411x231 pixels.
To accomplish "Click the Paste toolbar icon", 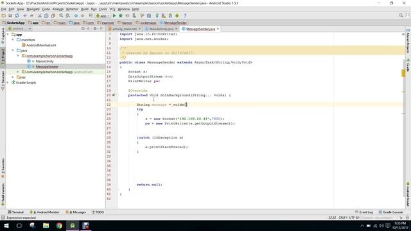I will (x=53, y=15).
